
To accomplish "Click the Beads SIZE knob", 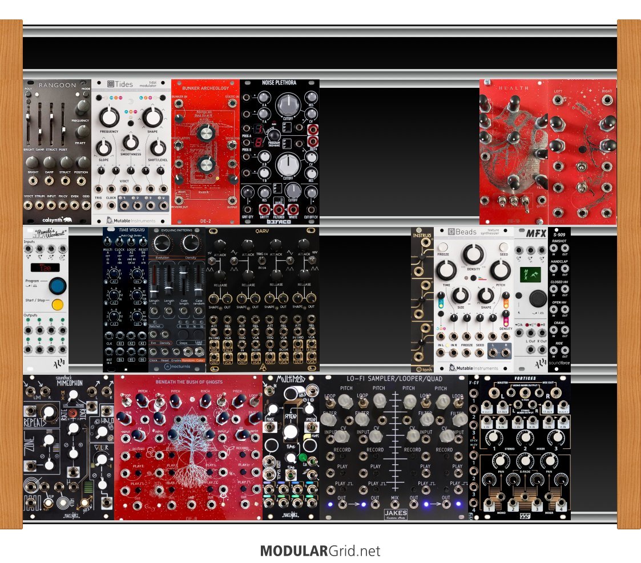I will pyautogui.click(x=460, y=294).
